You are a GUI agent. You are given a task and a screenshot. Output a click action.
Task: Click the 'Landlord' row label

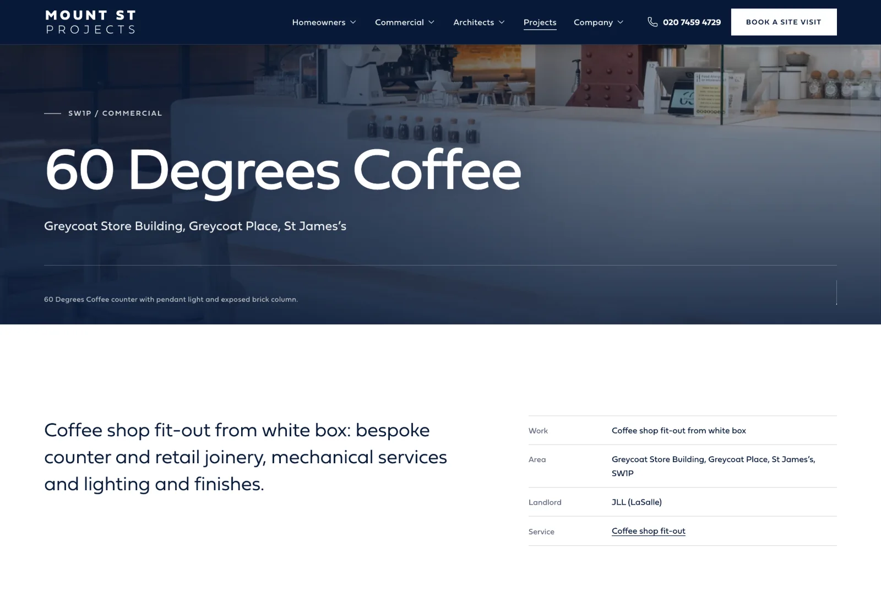tap(545, 502)
